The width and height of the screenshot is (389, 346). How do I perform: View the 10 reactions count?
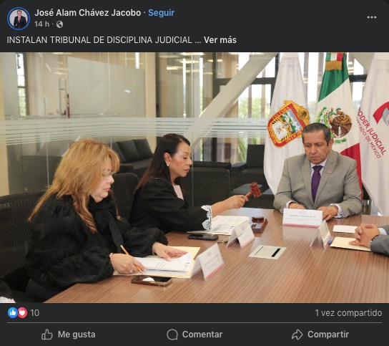35,313
